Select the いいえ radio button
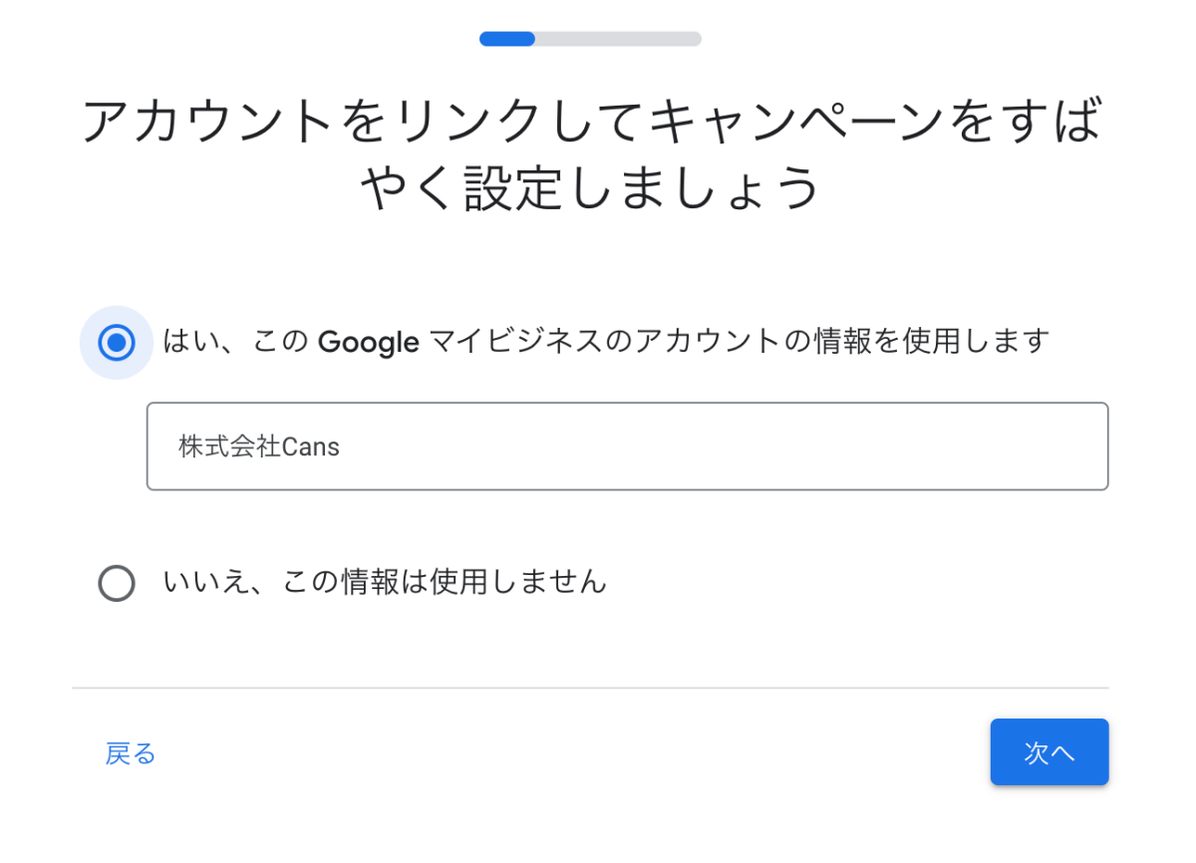Screen dimensions: 1196x863 click(x=117, y=583)
